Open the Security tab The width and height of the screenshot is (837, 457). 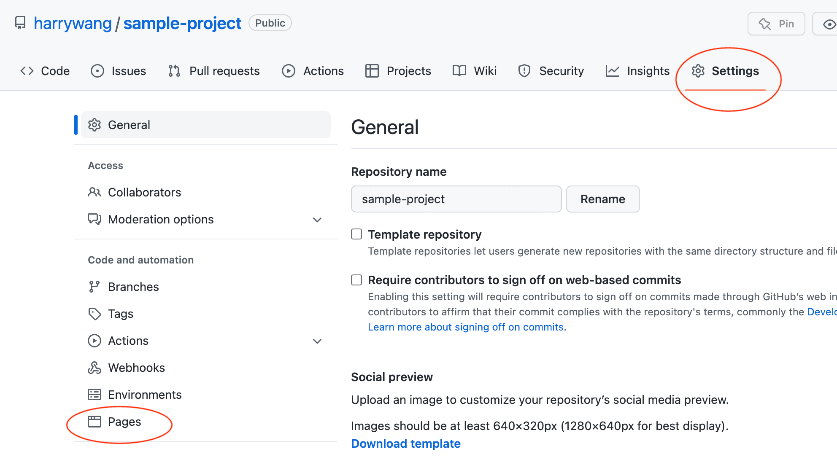(x=551, y=71)
